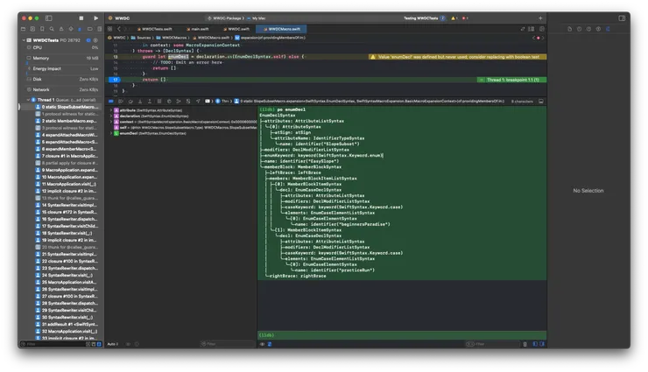The image size is (648, 372).
Task: Click the Testing WWDCTests status text
Action: coord(422,18)
